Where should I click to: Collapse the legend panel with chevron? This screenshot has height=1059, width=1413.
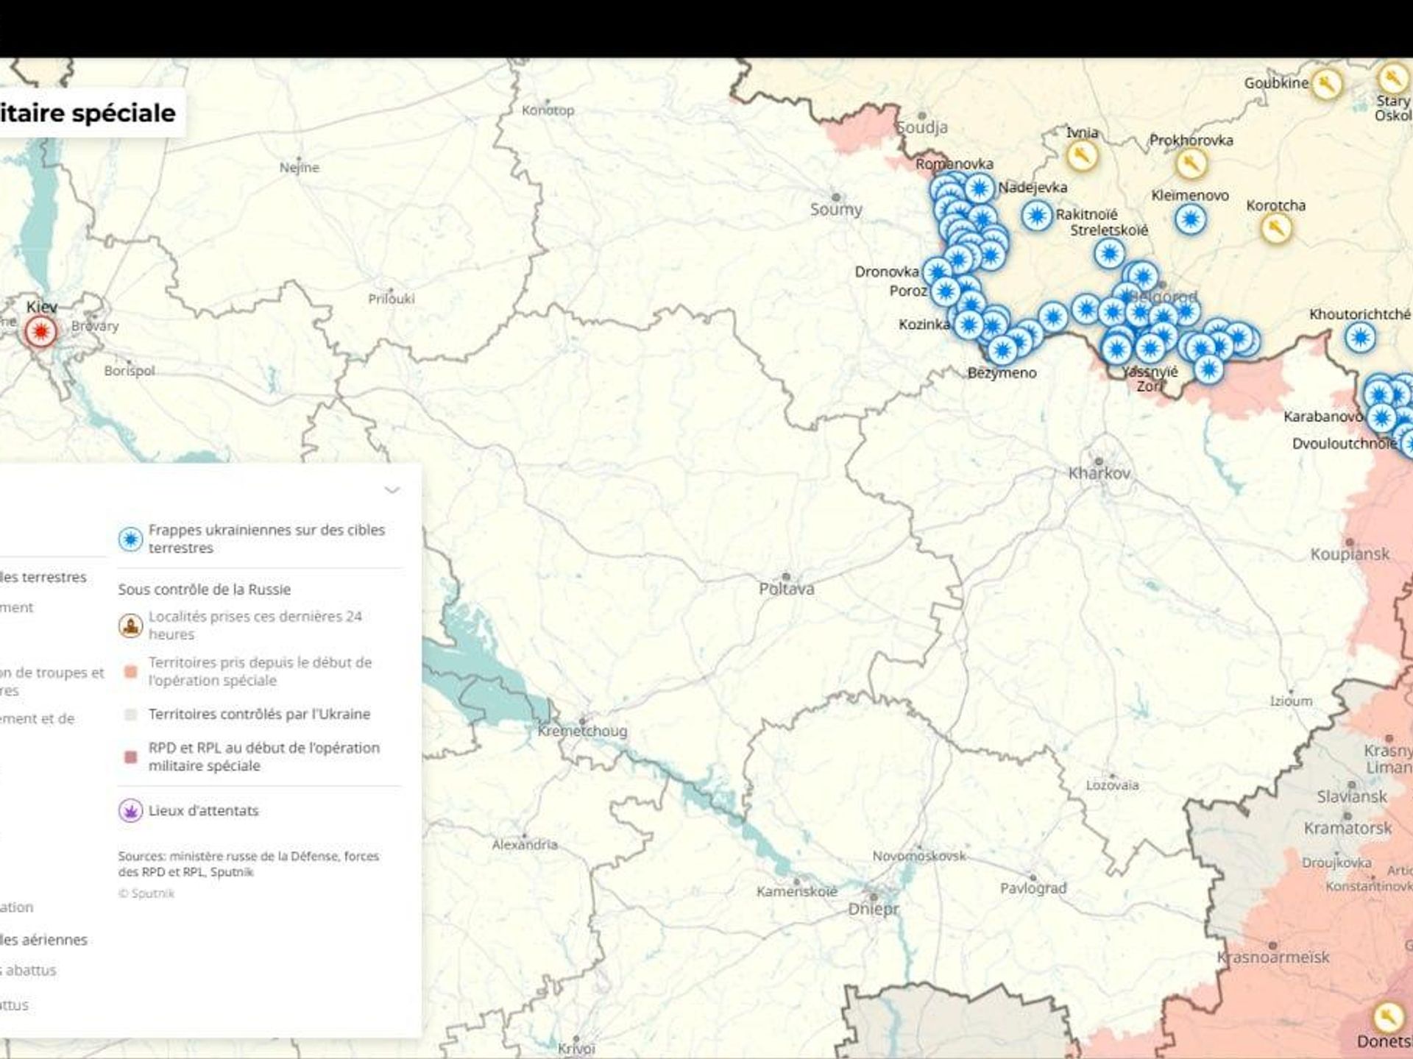pyautogui.click(x=392, y=490)
